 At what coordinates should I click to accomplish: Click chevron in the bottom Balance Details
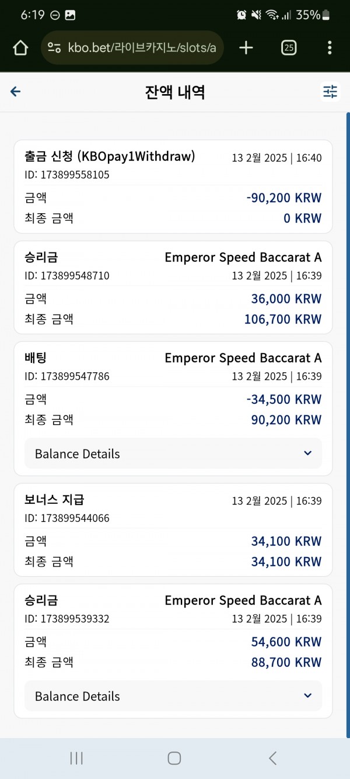pyautogui.click(x=308, y=696)
